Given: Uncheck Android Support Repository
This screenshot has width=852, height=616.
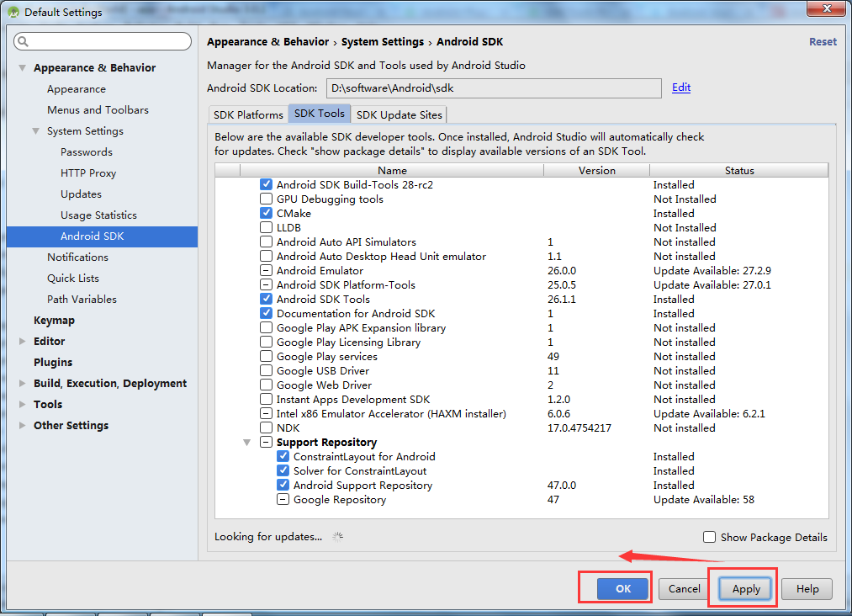Looking at the screenshot, I should point(283,485).
